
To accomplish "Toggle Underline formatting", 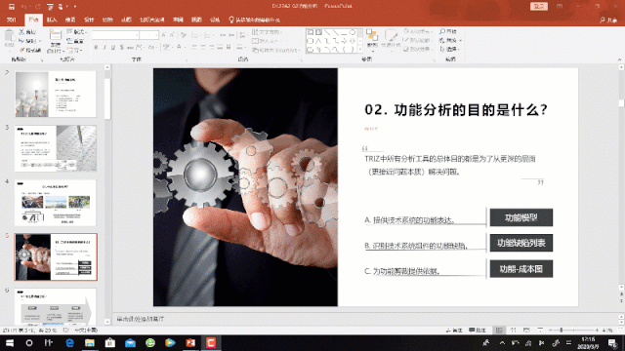I will (113, 48).
